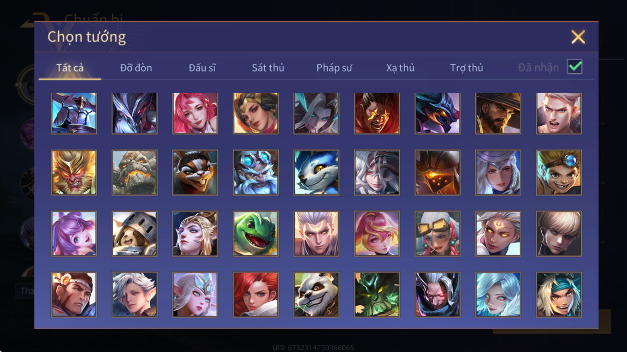Open the Sát thủ tab
627x352 pixels.
point(268,68)
